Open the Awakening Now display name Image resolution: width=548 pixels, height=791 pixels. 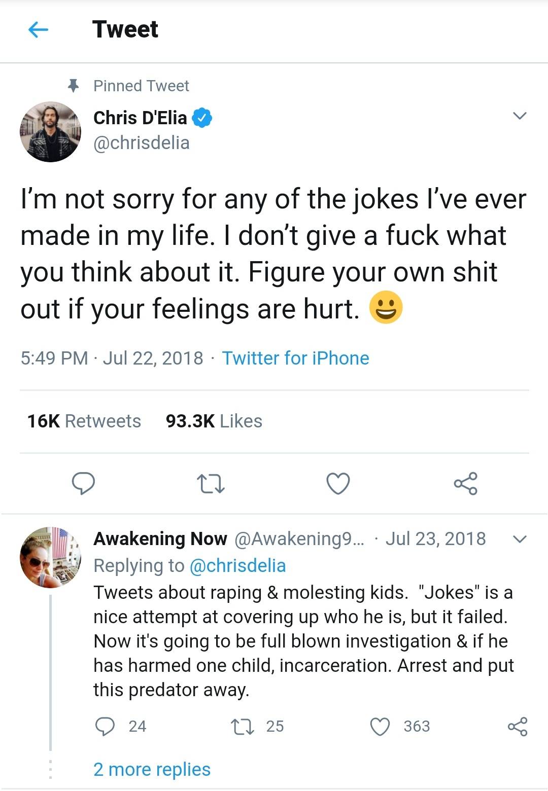(160, 538)
